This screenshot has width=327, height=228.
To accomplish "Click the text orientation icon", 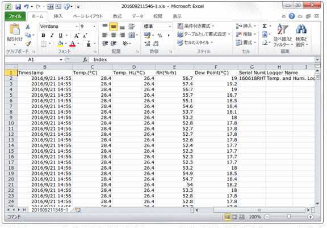I will (x=125, y=44).
